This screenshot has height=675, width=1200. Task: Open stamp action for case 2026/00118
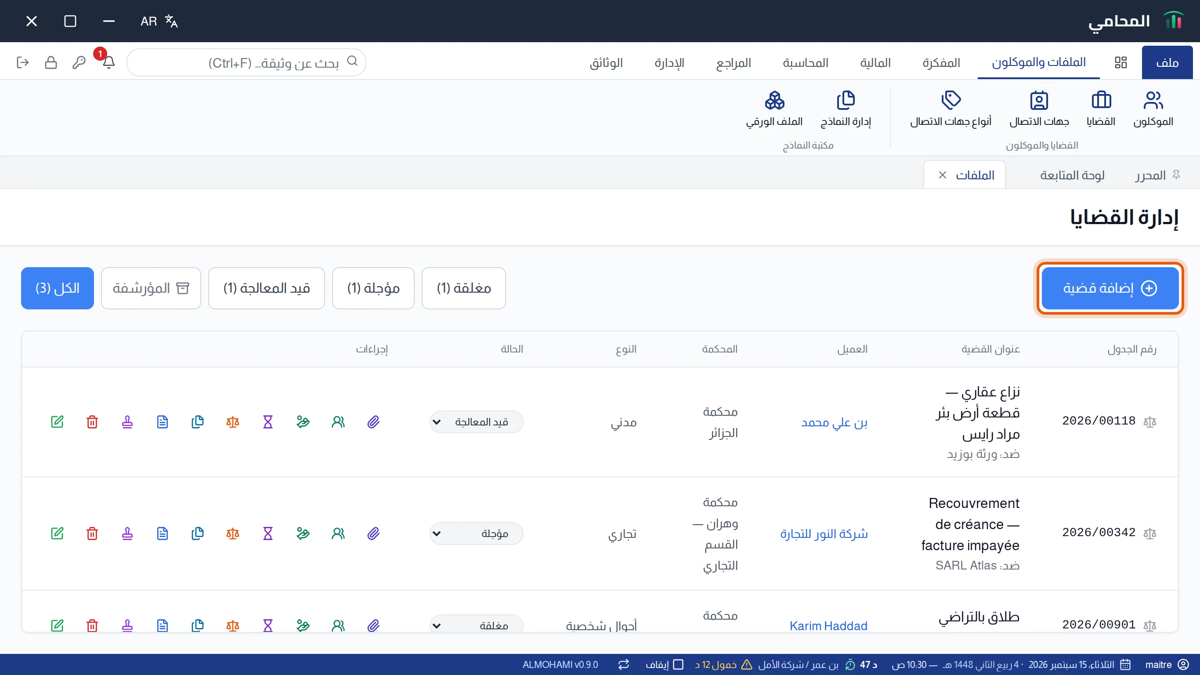127,422
